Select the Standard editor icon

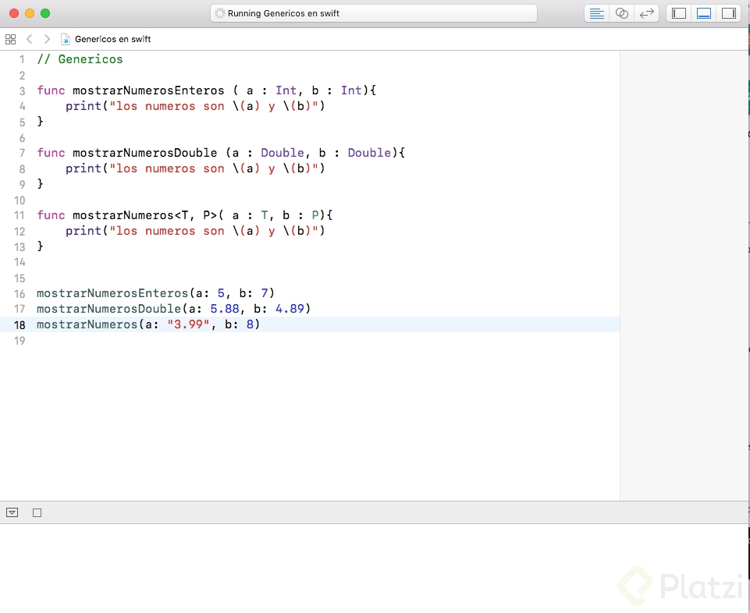pyautogui.click(x=596, y=13)
